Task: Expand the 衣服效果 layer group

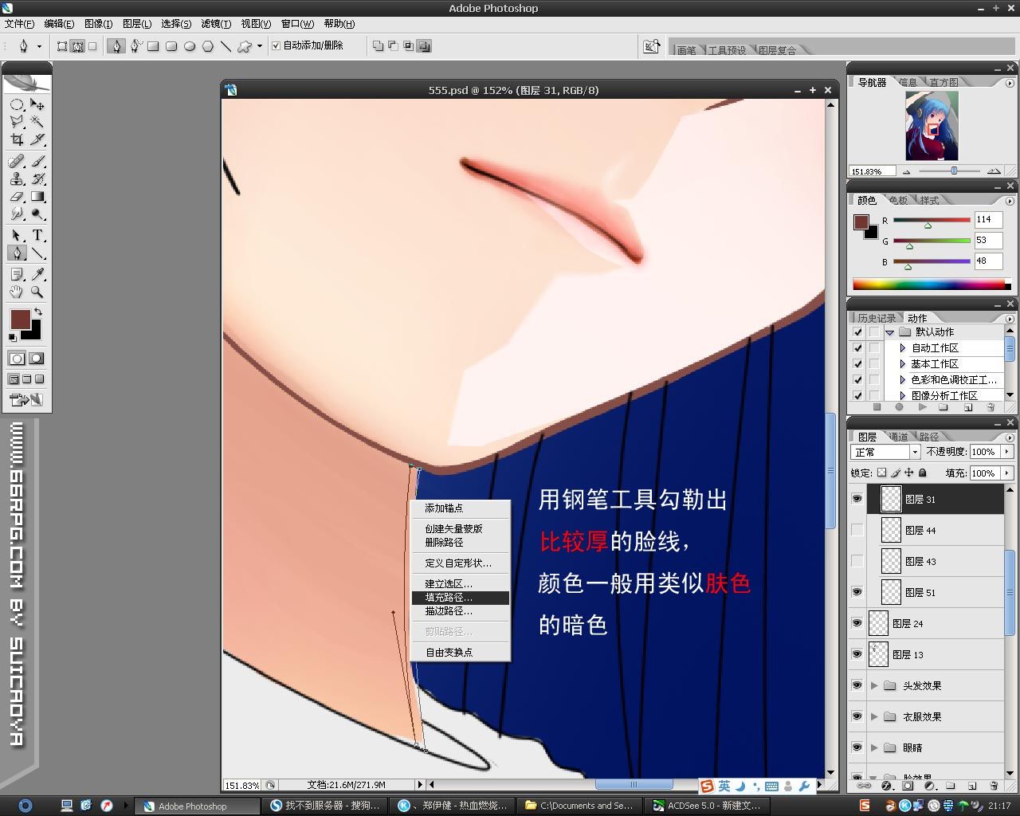Action: [x=875, y=716]
